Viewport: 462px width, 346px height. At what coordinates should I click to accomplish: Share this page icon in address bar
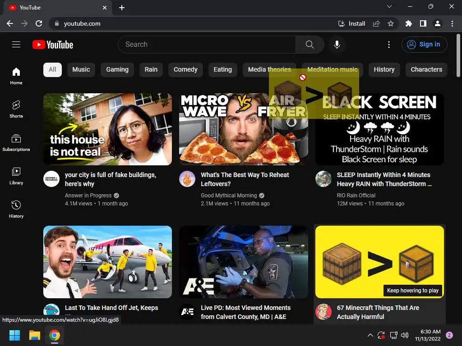pos(376,23)
